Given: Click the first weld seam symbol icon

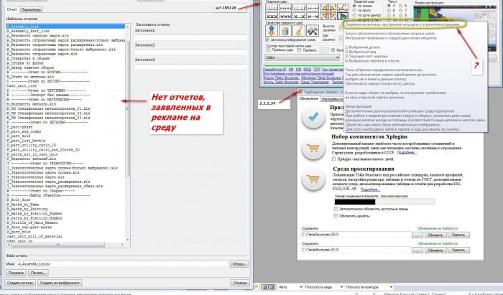Looking at the screenshot, I should (x=272, y=8).
